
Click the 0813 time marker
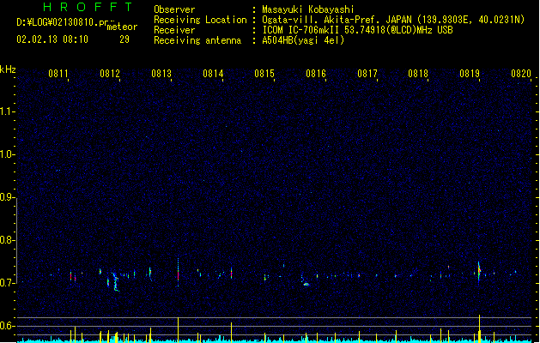point(161,74)
